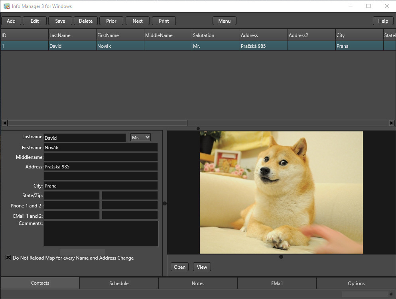The width and height of the screenshot is (396, 299).
Task: Click the City column header
Action: (359, 35)
